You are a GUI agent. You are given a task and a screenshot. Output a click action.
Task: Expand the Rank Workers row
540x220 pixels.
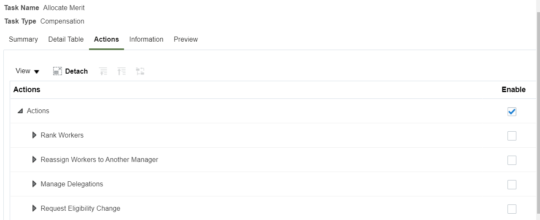(35, 135)
